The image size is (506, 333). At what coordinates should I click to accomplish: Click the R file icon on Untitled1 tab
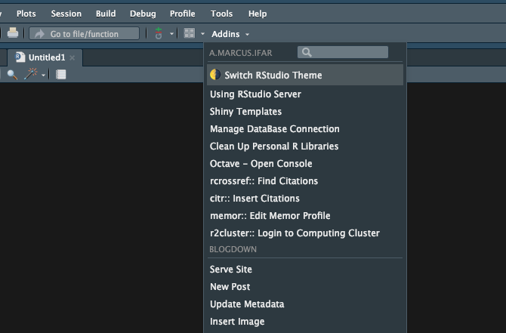coord(20,57)
